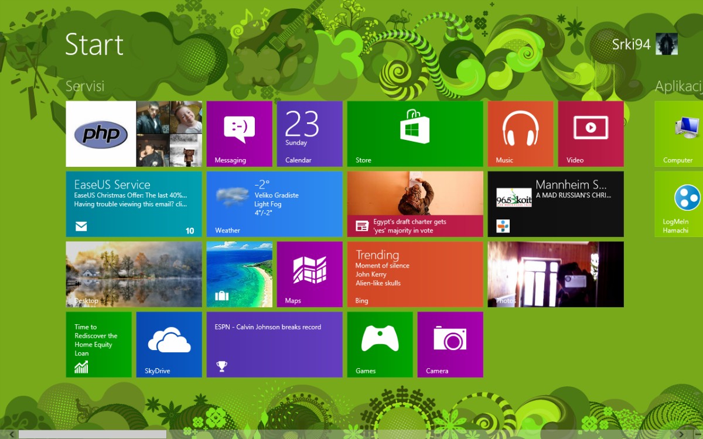Launch LogMeIn Hamachi tile
The height and width of the screenshot is (439, 703).
coord(678,204)
